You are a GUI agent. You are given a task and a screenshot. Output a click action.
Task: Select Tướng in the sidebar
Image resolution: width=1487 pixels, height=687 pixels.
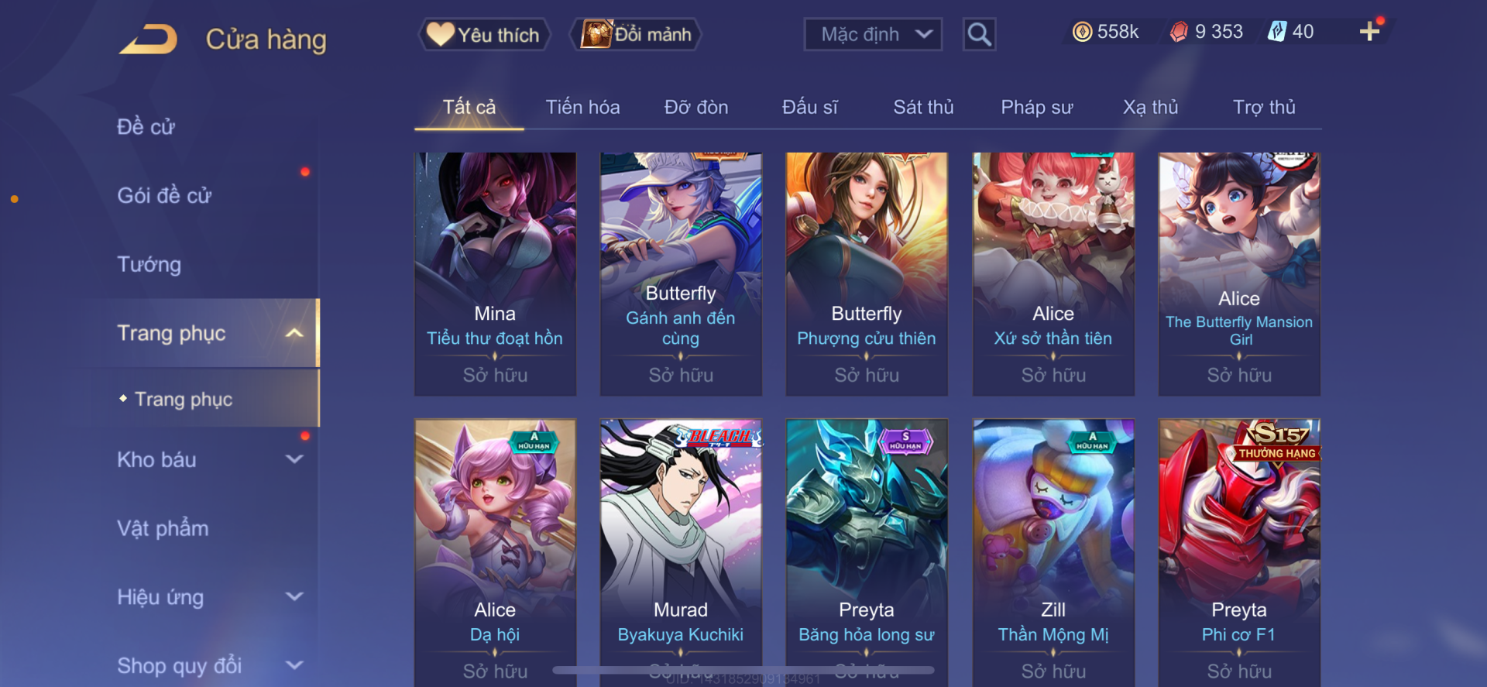pos(149,264)
